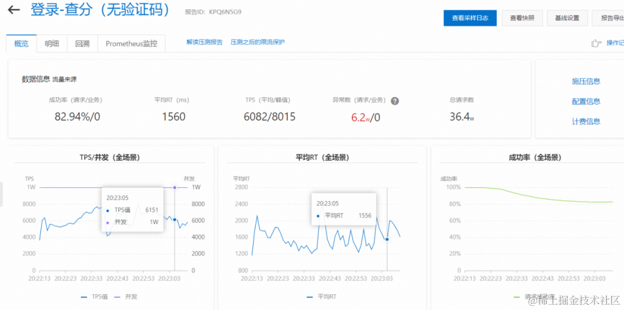Click the success rate value 82.94%/0
The width and height of the screenshot is (624, 310).
coord(77,117)
